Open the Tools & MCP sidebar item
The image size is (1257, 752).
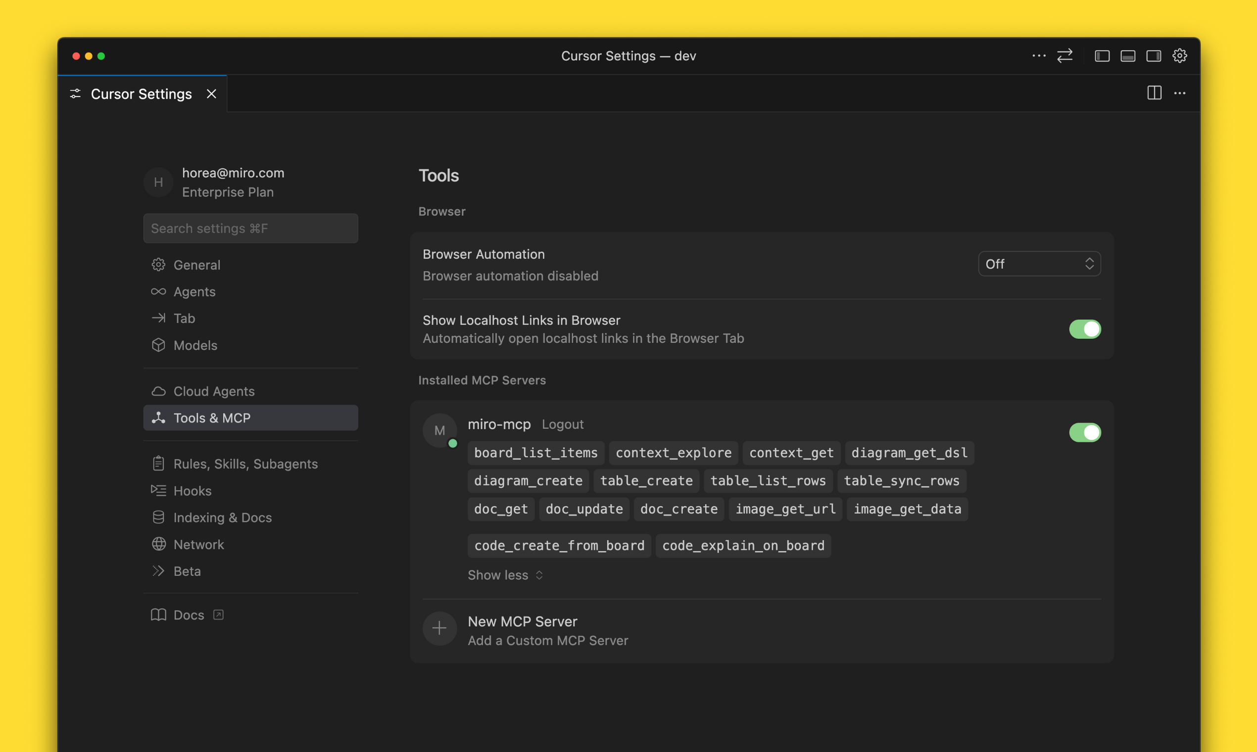pyautogui.click(x=212, y=418)
